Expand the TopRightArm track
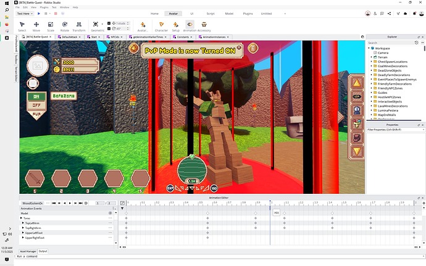The image size is (426, 266). [23, 228]
